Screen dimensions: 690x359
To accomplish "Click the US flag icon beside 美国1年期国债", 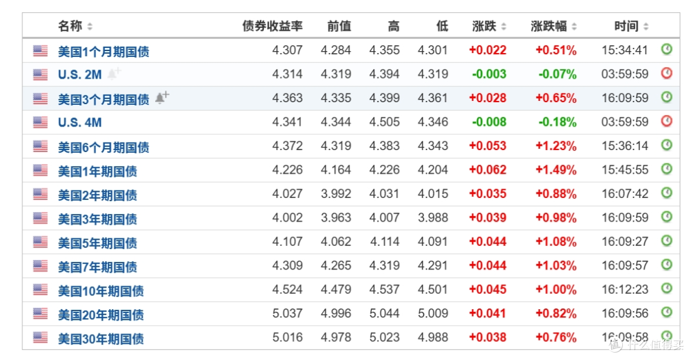I will [40, 170].
